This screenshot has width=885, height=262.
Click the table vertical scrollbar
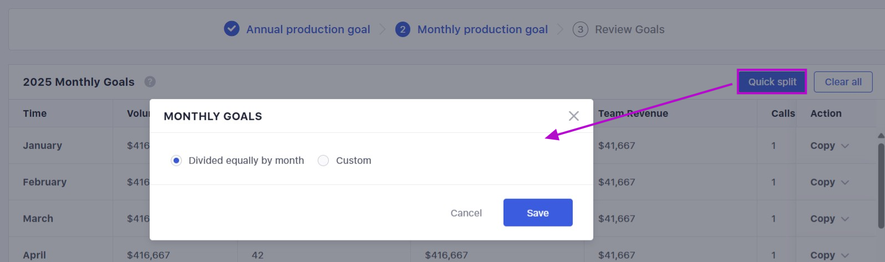coord(881,186)
